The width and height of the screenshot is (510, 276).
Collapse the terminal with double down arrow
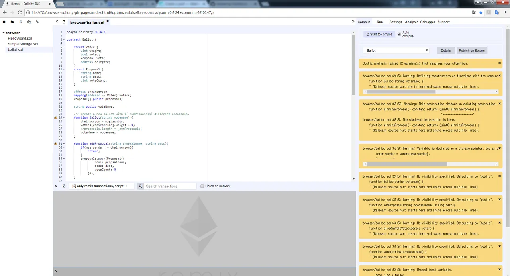(56, 186)
